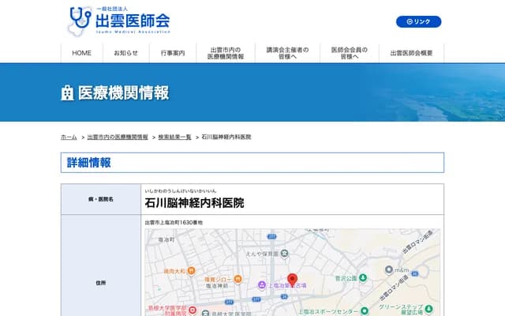Open the お知らせ navigation menu
The width and height of the screenshot is (505, 316).
click(x=126, y=53)
